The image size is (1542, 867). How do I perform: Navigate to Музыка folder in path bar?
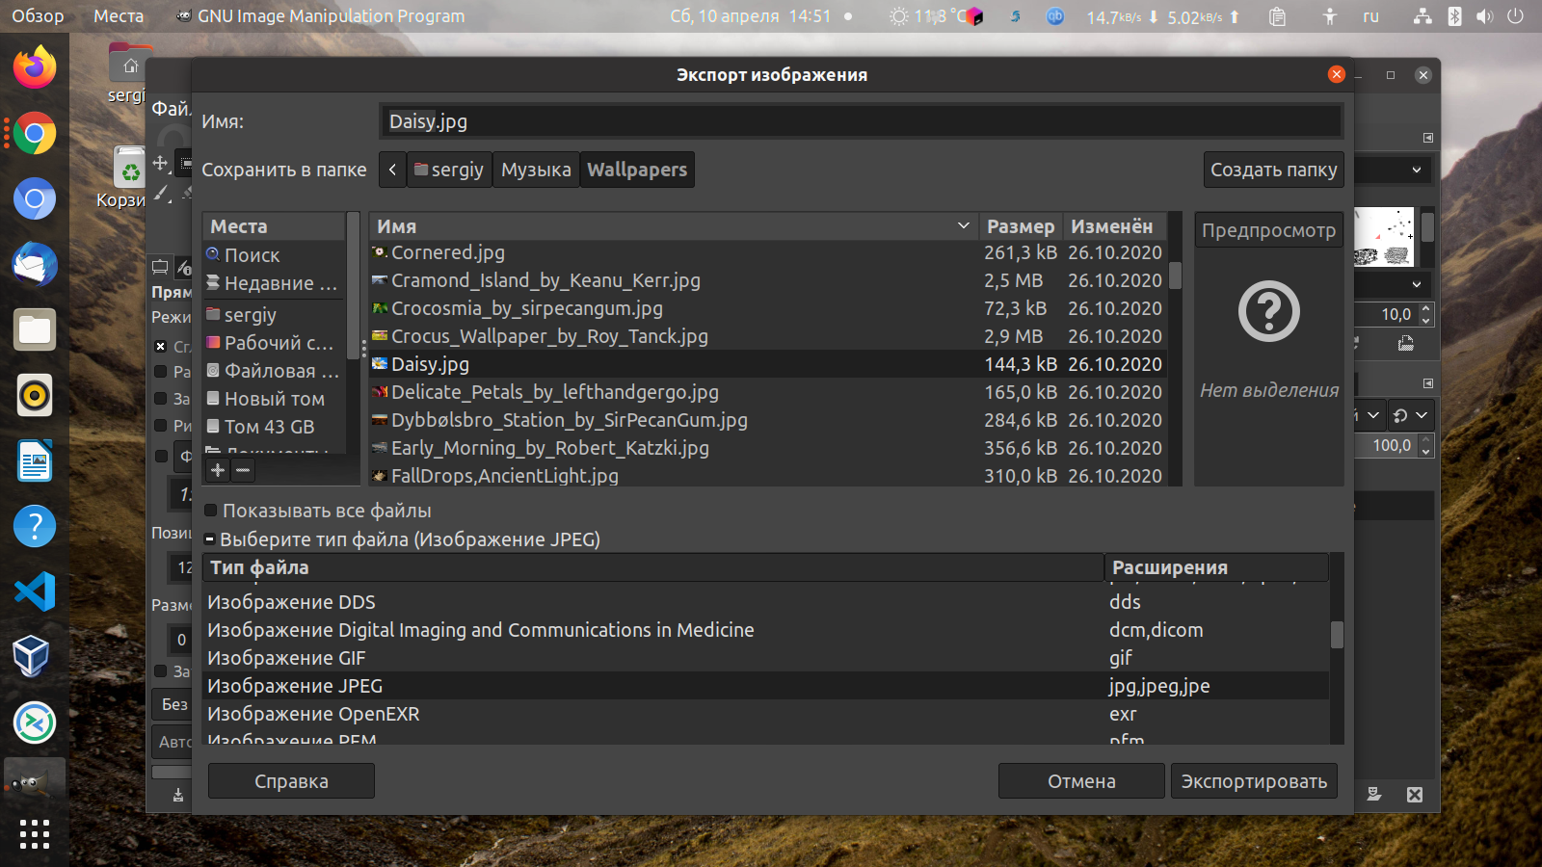point(536,170)
